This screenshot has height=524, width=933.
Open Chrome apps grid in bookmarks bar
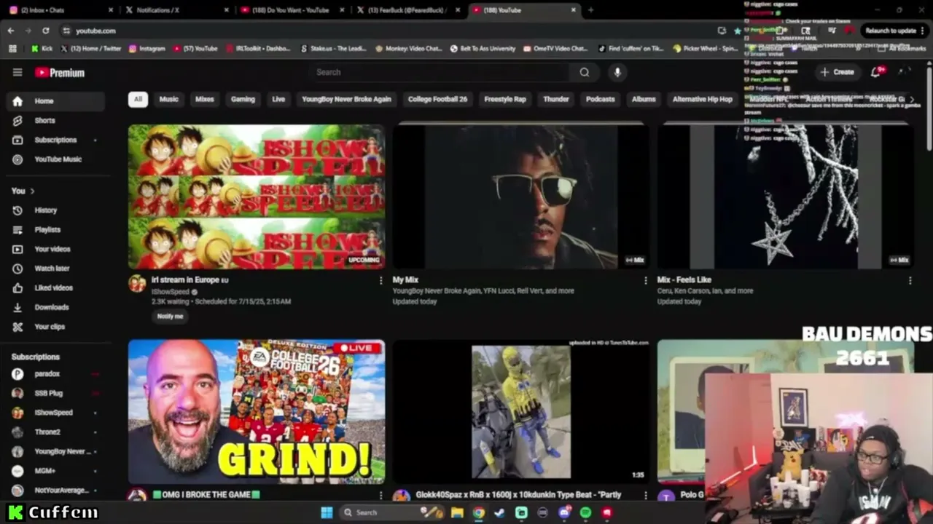(12, 49)
